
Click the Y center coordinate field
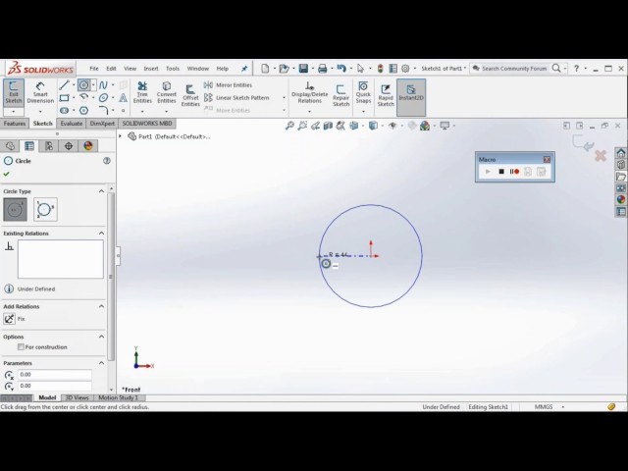[55, 386]
